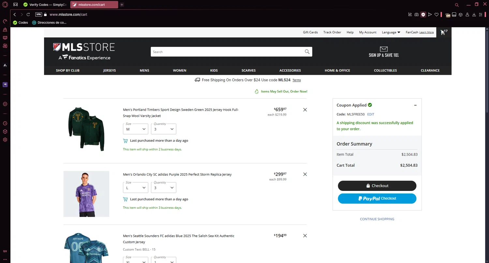This screenshot has width=489, height=263.
Task: Open the Codes bookmark
Action: [21, 23]
